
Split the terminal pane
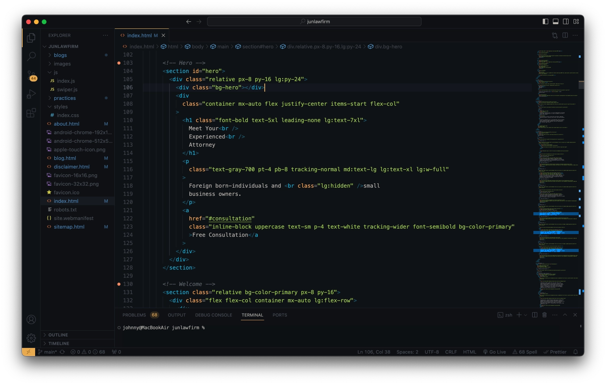coord(535,315)
